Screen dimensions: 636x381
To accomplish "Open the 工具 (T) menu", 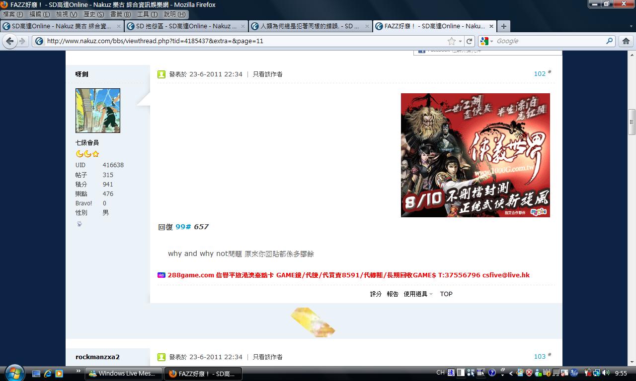I will pos(147,14).
